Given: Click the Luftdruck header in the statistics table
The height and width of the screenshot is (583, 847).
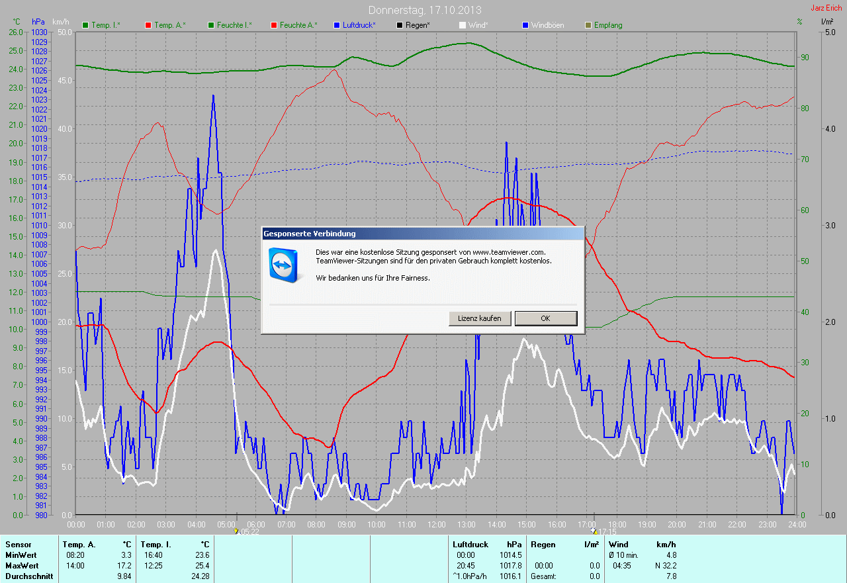Looking at the screenshot, I should (468, 545).
